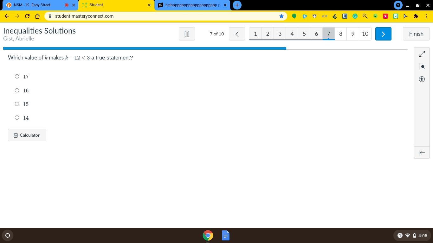Open the green Hangouts extension
Viewport: 433px width, 243px height.
[x=294, y=16]
